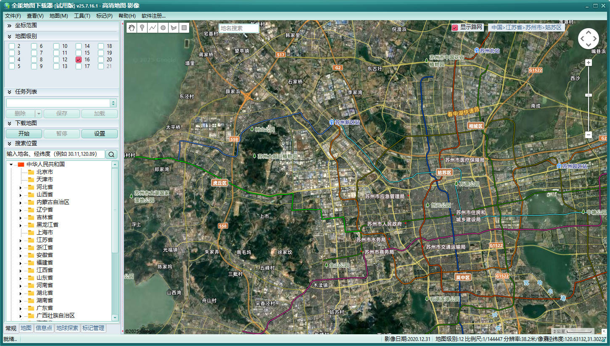Expand the 江苏省 tree node
610x346 pixels.
20,240
